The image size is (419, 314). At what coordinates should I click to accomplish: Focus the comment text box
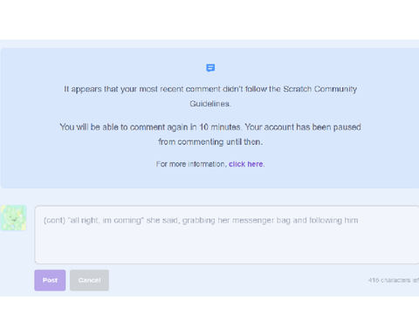(x=227, y=235)
